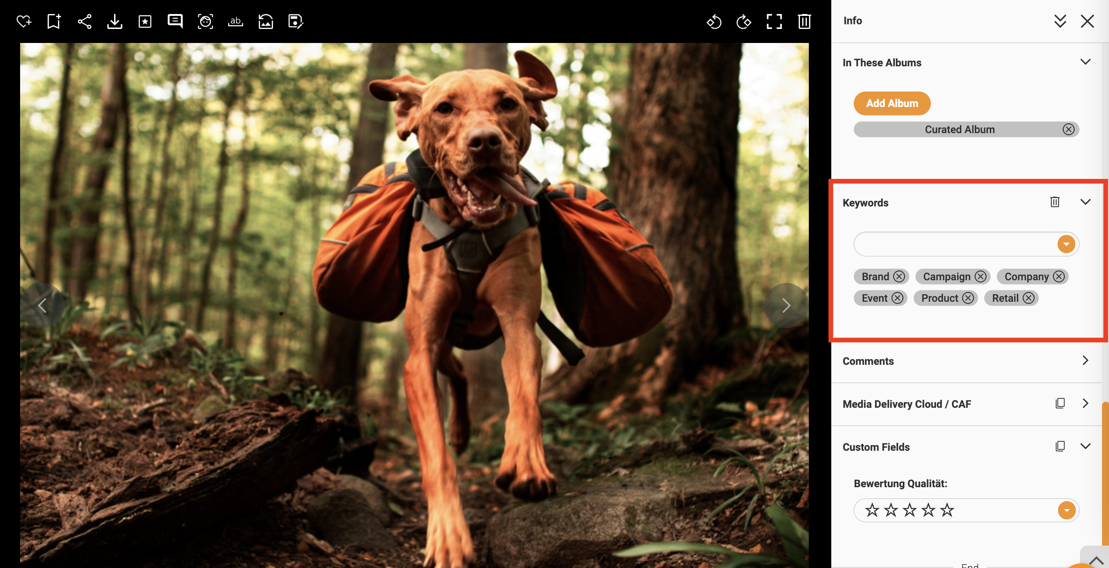
Task: Click the 'ab' rename text icon
Action: [x=236, y=21]
